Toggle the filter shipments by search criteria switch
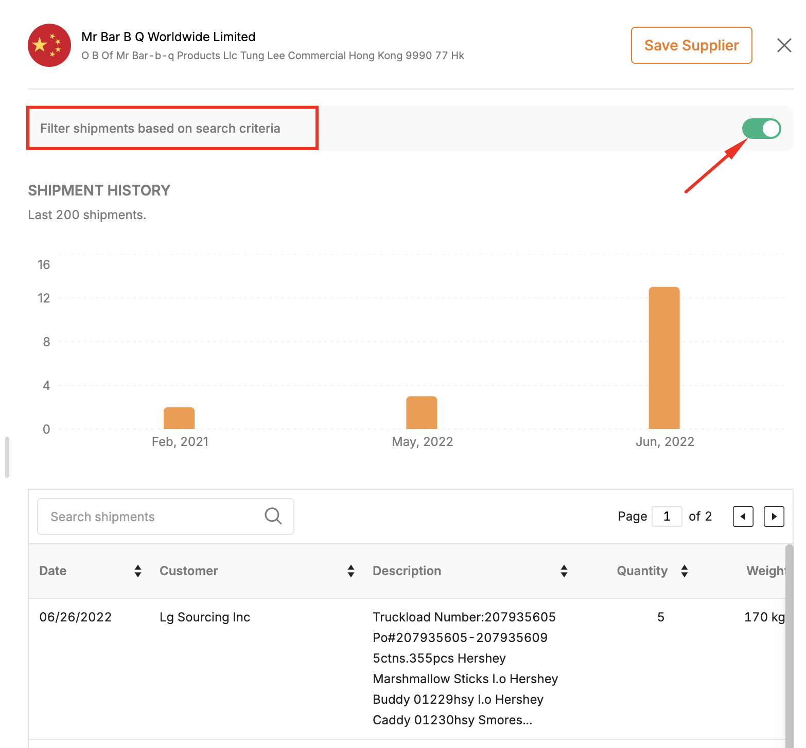 [761, 129]
